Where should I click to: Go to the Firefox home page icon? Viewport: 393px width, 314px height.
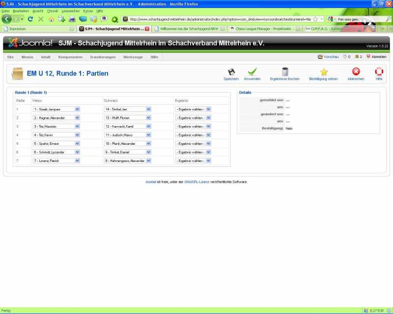pos(51,19)
